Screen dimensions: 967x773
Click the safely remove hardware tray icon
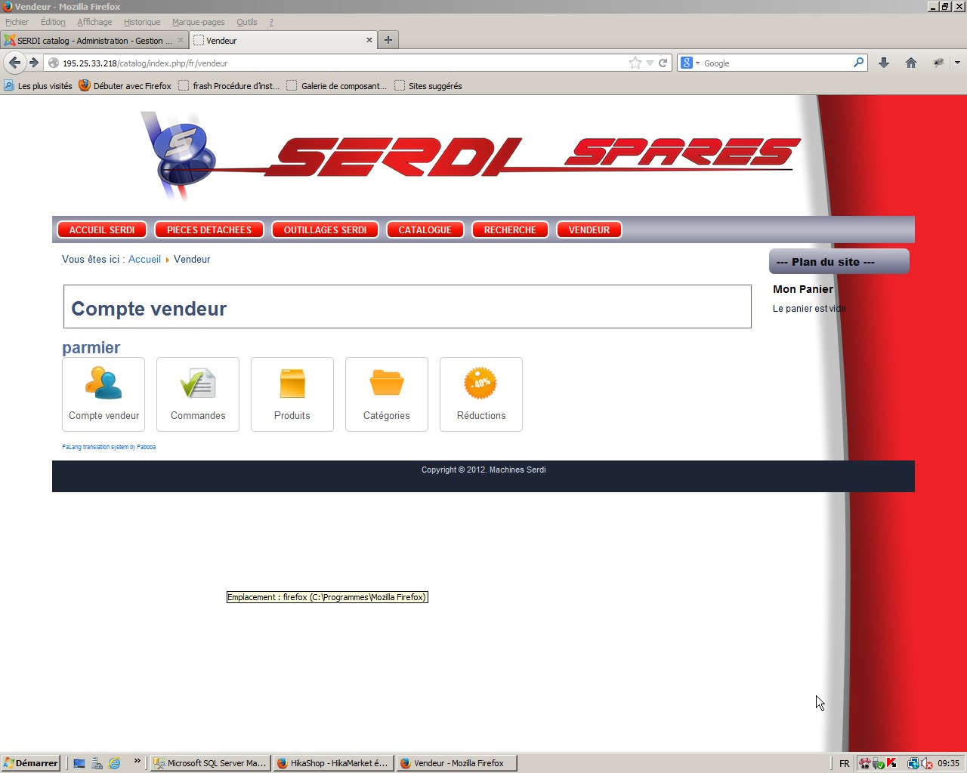[879, 763]
